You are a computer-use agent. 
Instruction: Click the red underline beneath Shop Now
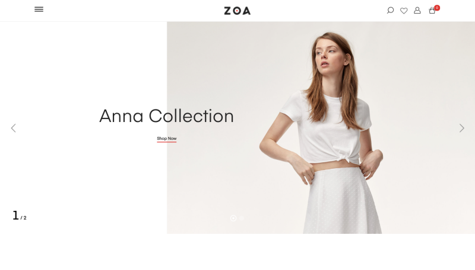point(167,142)
